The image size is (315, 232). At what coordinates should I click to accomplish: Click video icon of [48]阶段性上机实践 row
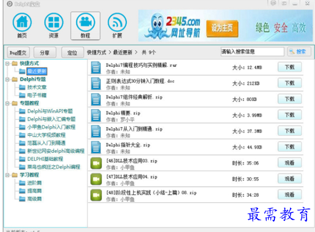(x=96, y=195)
